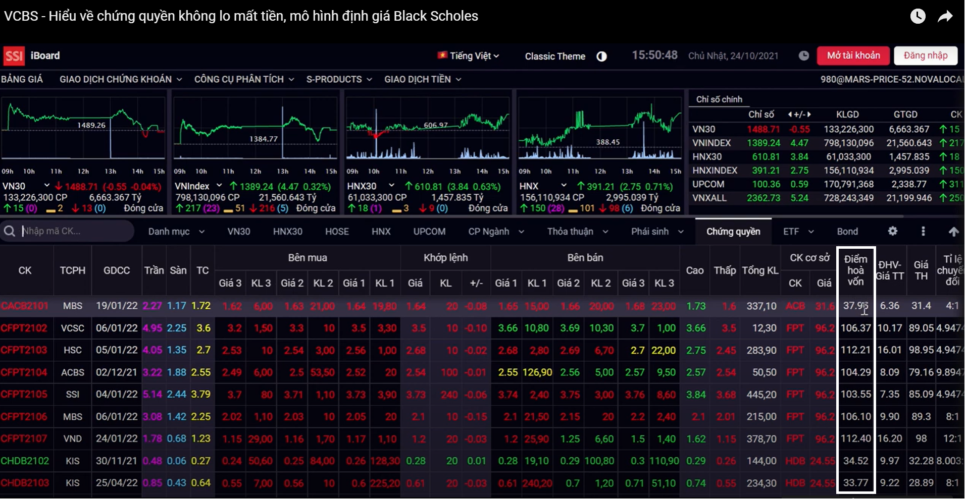The height and width of the screenshot is (501, 966).
Task: Click warrant code CFPT2106
Action: [x=24, y=417]
